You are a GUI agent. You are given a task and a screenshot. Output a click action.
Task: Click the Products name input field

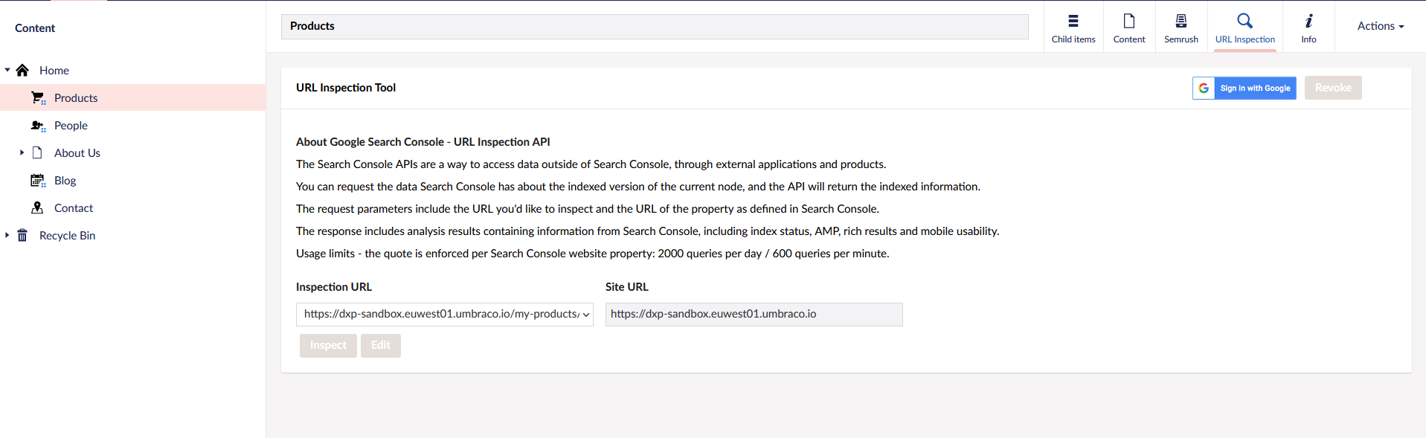(654, 27)
